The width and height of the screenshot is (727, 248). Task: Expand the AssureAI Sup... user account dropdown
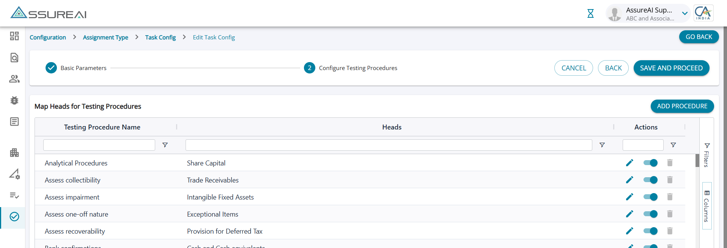tap(685, 14)
